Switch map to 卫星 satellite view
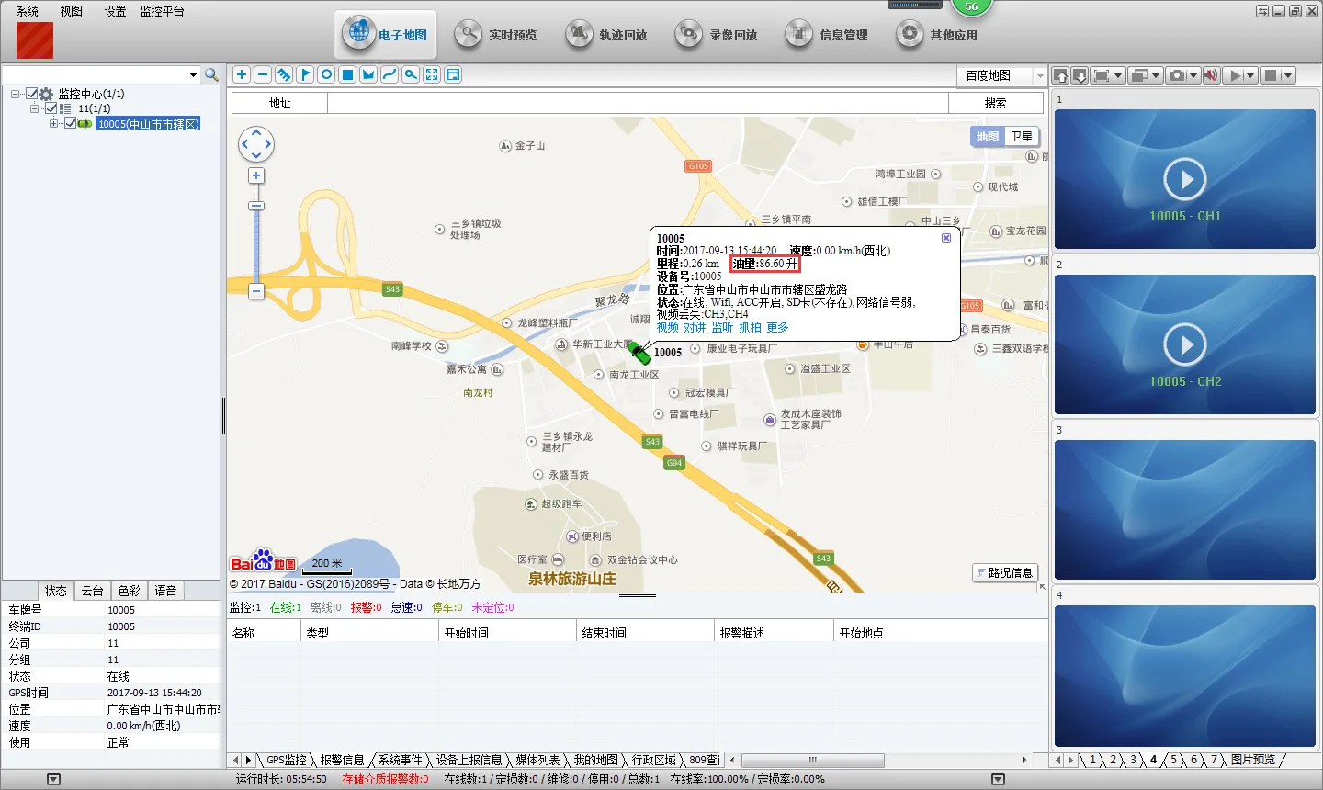Image resolution: width=1323 pixels, height=790 pixels. click(x=1022, y=137)
